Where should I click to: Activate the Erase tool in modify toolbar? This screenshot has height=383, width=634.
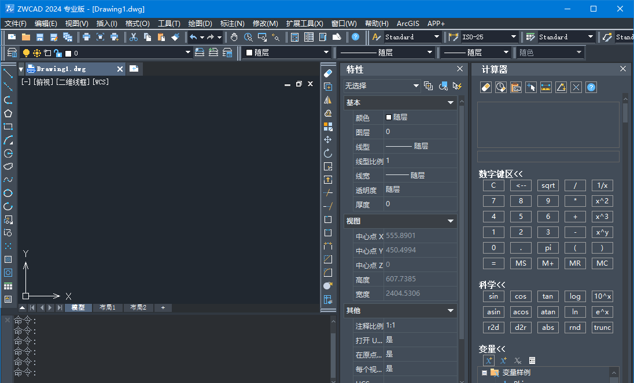tap(328, 73)
